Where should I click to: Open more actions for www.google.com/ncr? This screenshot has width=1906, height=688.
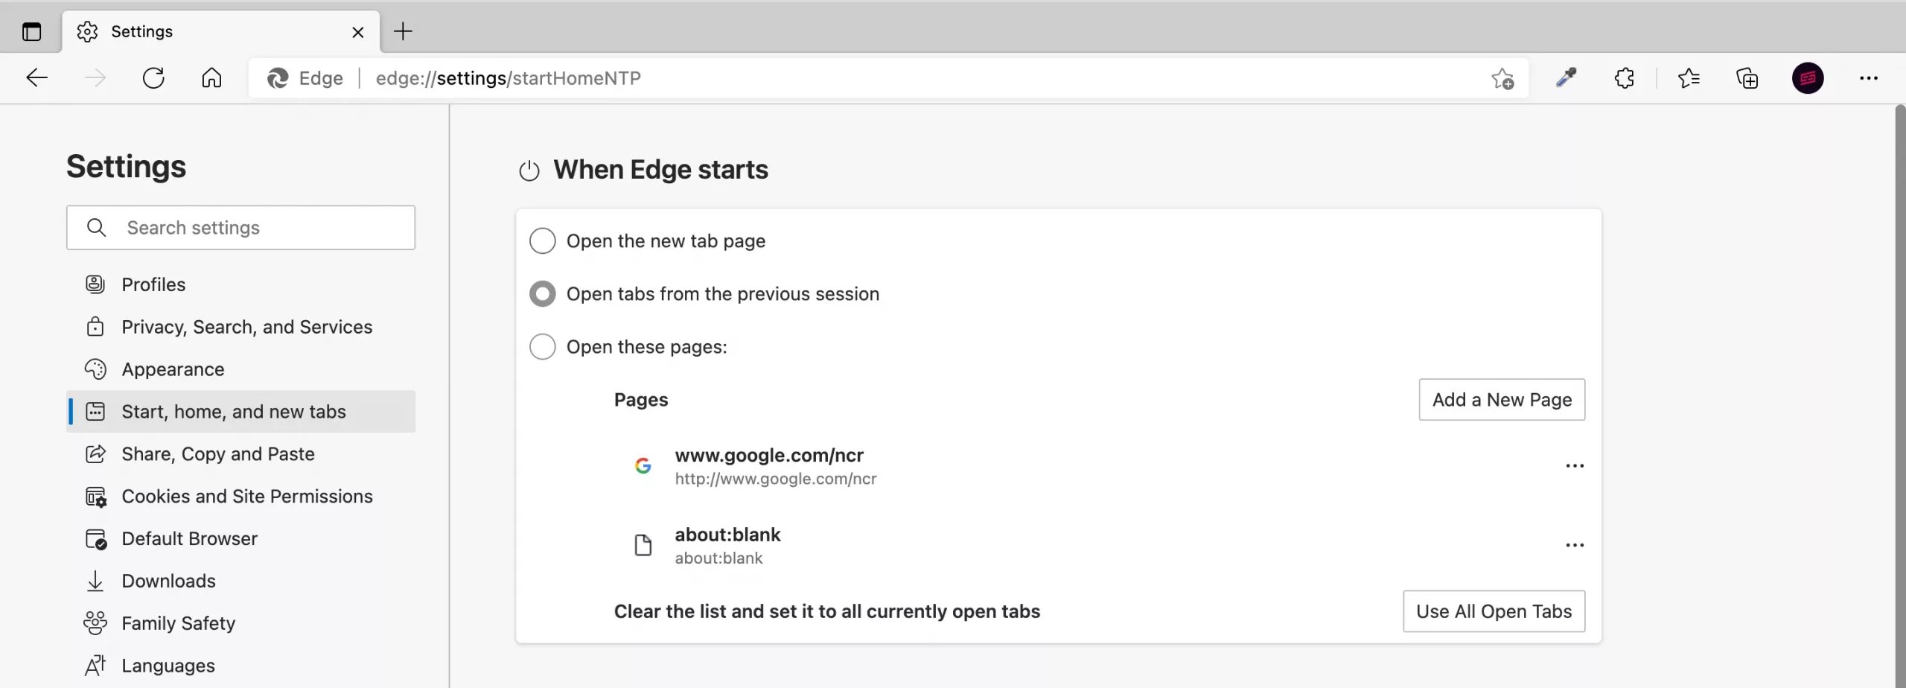pos(1575,466)
